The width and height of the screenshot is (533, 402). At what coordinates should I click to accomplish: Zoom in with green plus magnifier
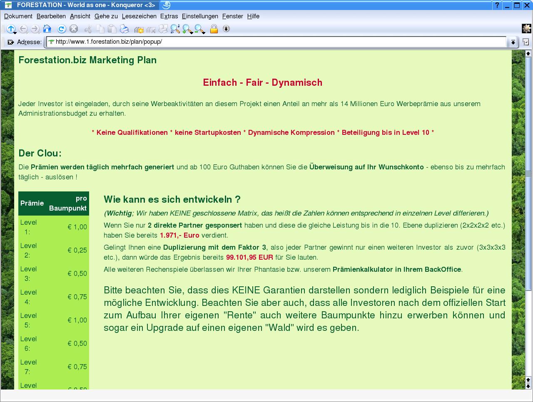(x=187, y=29)
